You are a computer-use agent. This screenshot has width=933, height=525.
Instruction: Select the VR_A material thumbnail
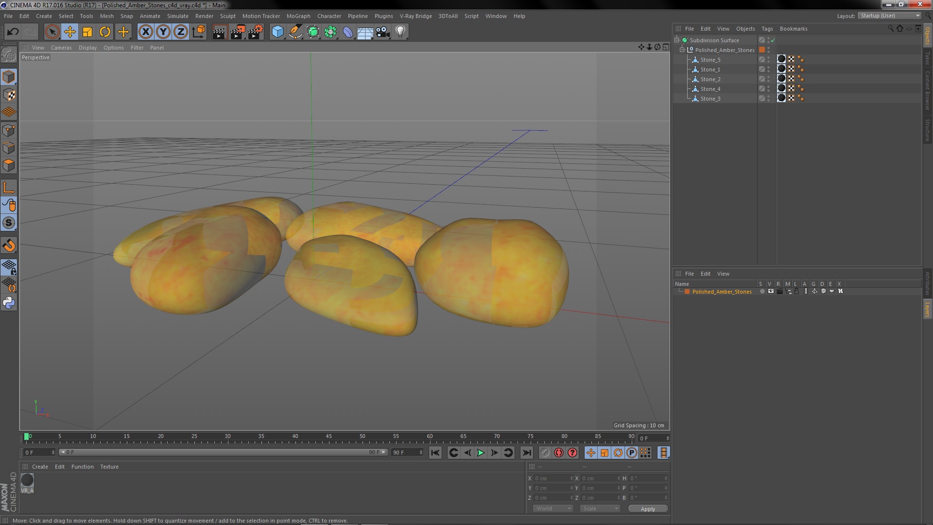[x=27, y=480]
